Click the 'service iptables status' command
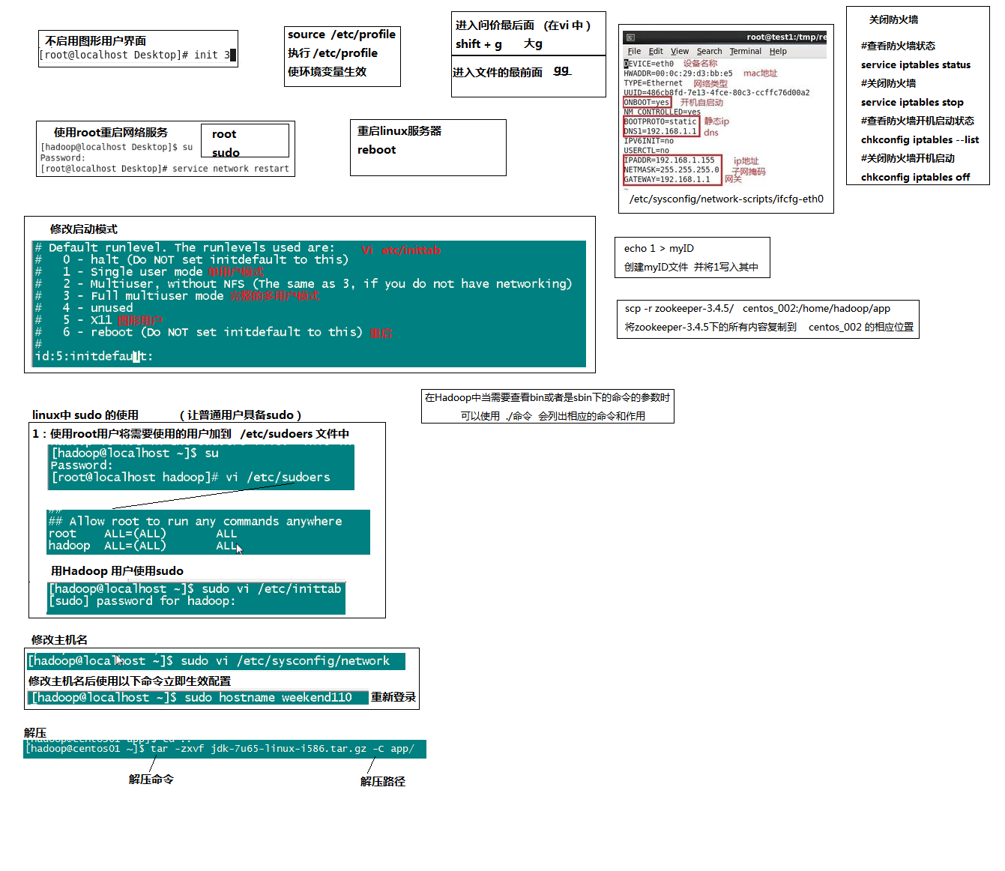This screenshot has height=871, width=1005. coord(916,65)
